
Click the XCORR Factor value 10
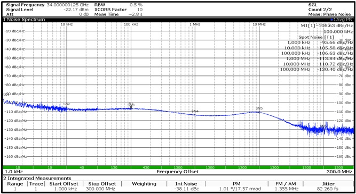tap(140, 10)
